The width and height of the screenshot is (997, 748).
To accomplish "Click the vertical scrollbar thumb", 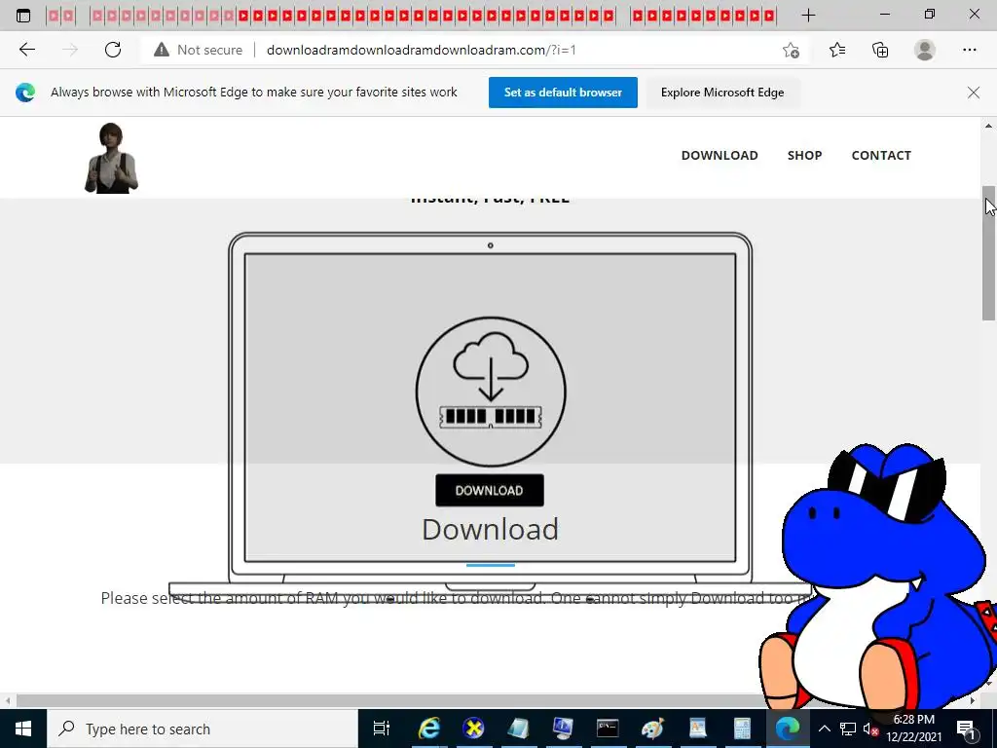I will click(x=988, y=253).
